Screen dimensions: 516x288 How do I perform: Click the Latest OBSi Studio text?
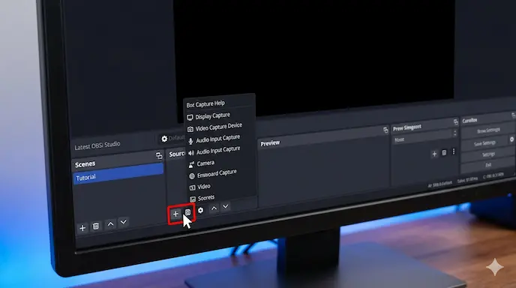[x=97, y=145]
